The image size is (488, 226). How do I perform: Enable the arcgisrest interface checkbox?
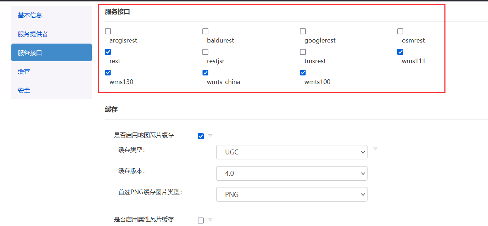[108, 32]
